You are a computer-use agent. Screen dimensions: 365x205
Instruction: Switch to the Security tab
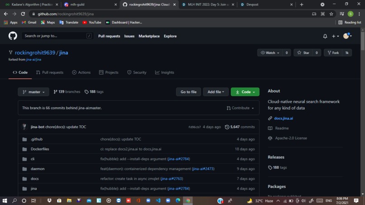tap(137, 72)
